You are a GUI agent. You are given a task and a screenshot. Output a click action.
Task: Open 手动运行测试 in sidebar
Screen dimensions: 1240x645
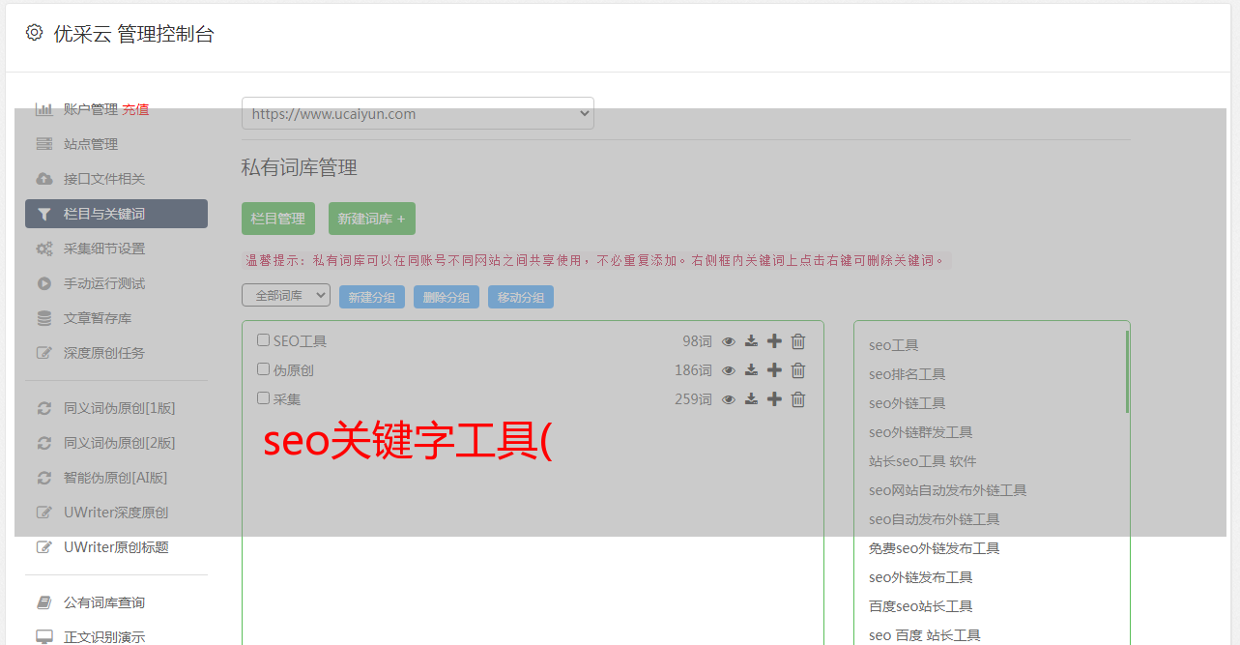[x=104, y=283]
